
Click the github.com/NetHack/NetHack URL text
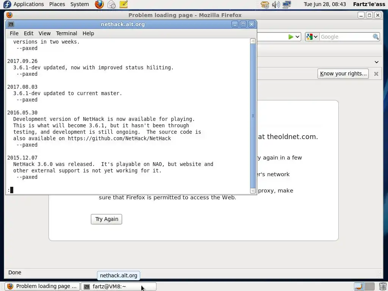(119, 138)
